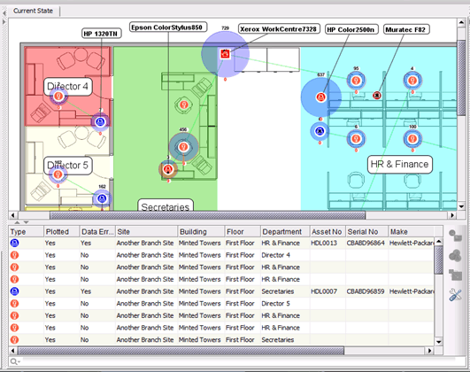The width and height of the screenshot is (470, 372).
Task: Select the HP Color2500n device marker on map
Action: coord(320,97)
